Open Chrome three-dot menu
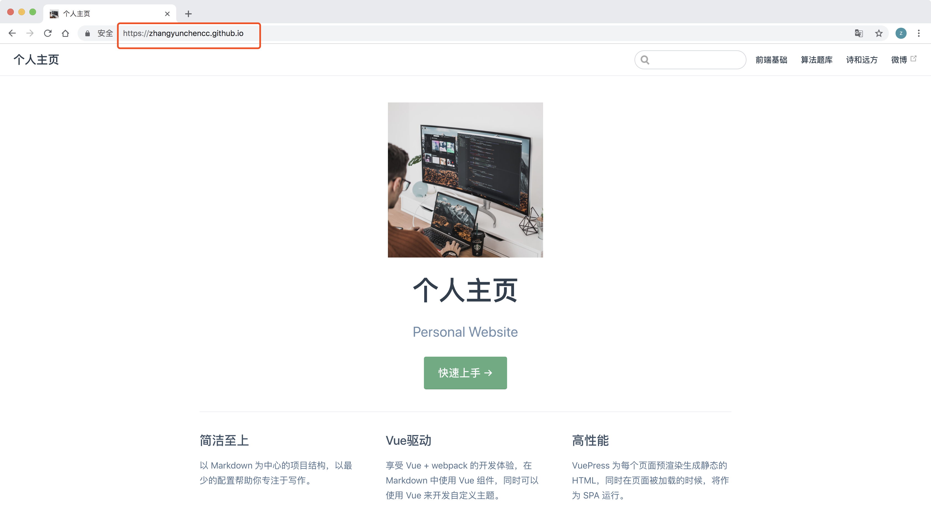Screen dimensions: 931x530 [919, 33]
